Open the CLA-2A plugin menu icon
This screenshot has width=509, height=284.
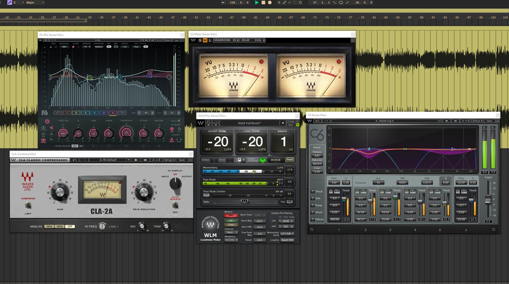(x=191, y=160)
